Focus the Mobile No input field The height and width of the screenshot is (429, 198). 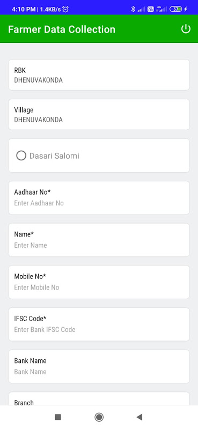[x=99, y=282]
